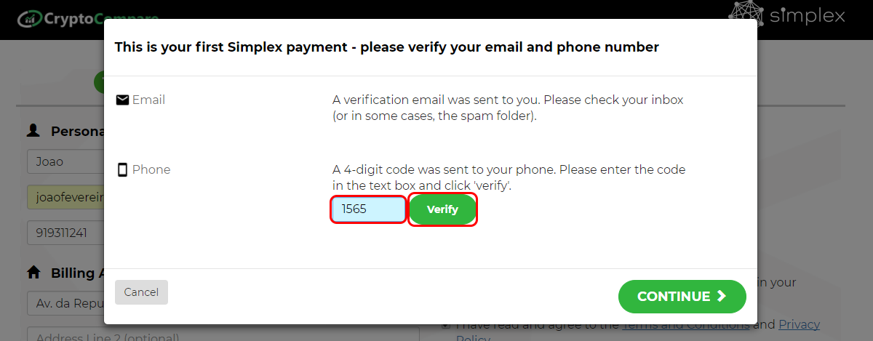The height and width of the screenshot is (341, 873).
Task: Select the 'Av. da Repu' address field
Action: coord(65,303)
